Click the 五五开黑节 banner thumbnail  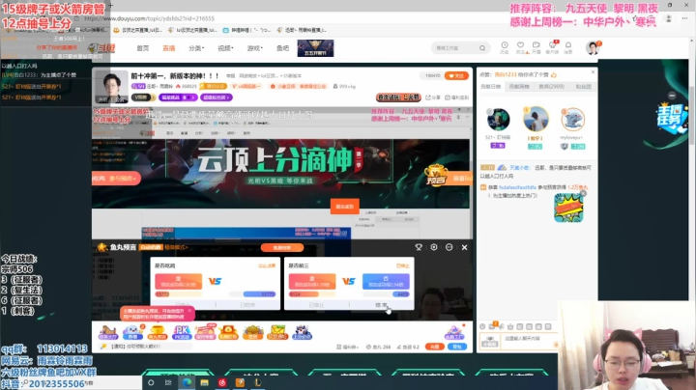pyautogui.click(x=315, y=48)
